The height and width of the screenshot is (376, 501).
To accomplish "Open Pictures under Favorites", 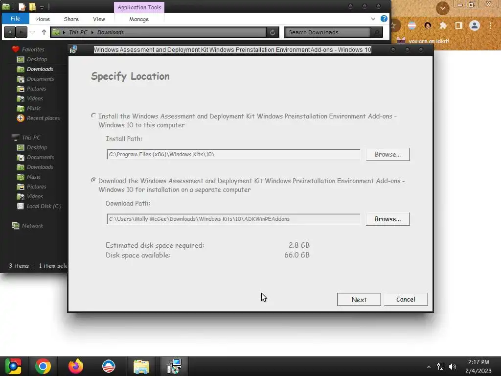I will 36,89.
